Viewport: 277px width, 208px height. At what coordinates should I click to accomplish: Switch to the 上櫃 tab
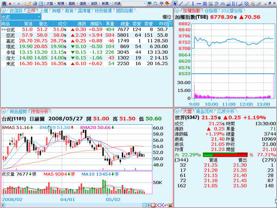tap(44, 10)
